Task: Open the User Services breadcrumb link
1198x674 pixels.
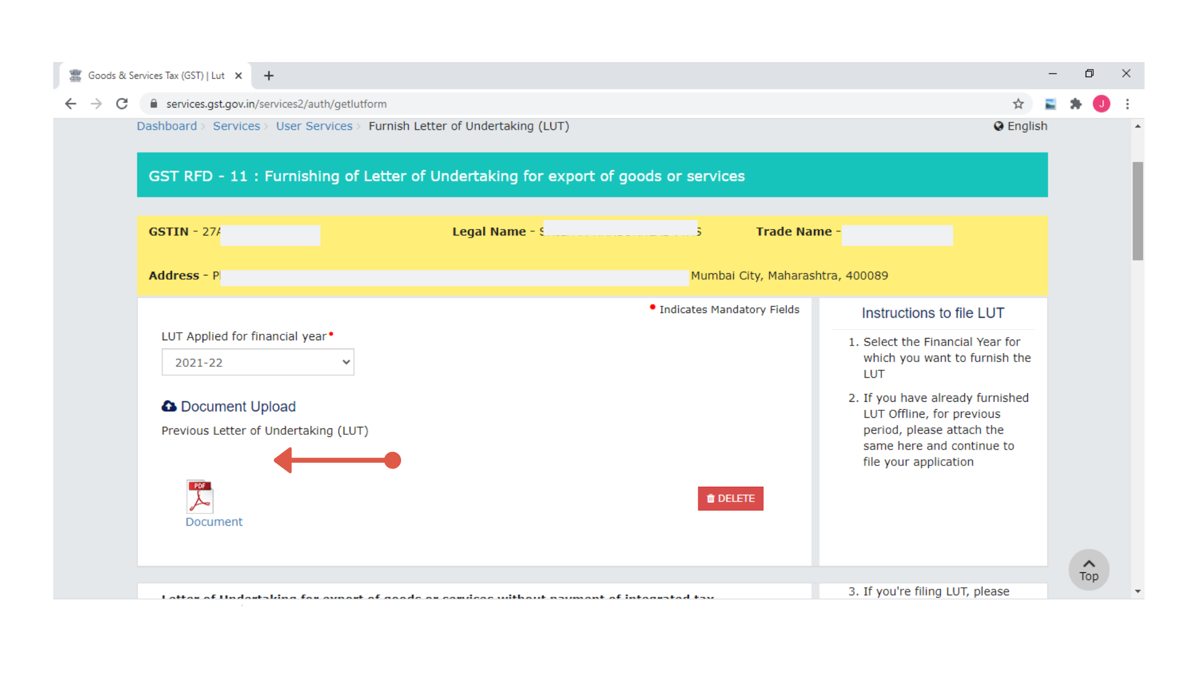Action: click(314, 126)
